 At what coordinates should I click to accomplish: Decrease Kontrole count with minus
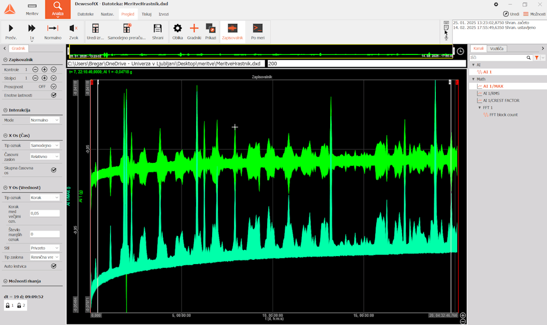click(35, 70)
